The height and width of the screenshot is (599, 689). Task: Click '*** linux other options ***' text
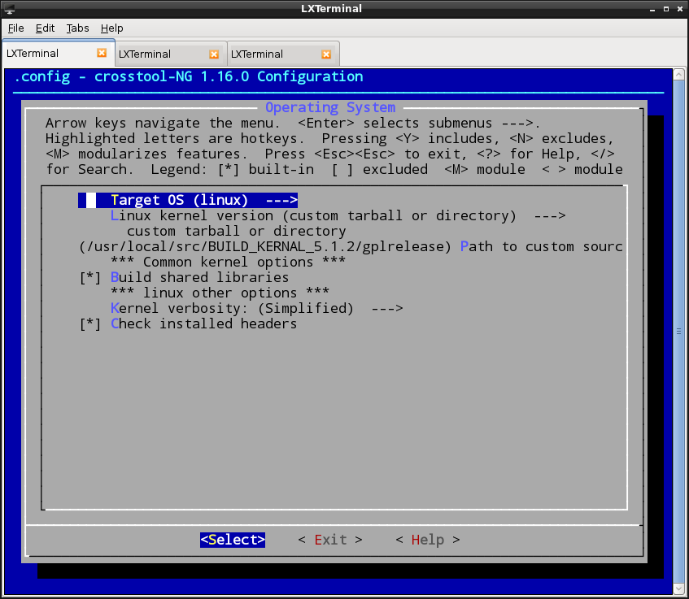220,293
